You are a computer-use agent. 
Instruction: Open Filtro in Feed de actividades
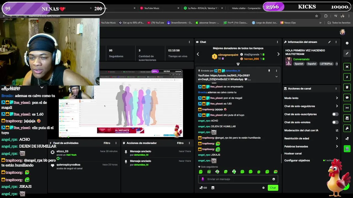[x=107, y=143]
